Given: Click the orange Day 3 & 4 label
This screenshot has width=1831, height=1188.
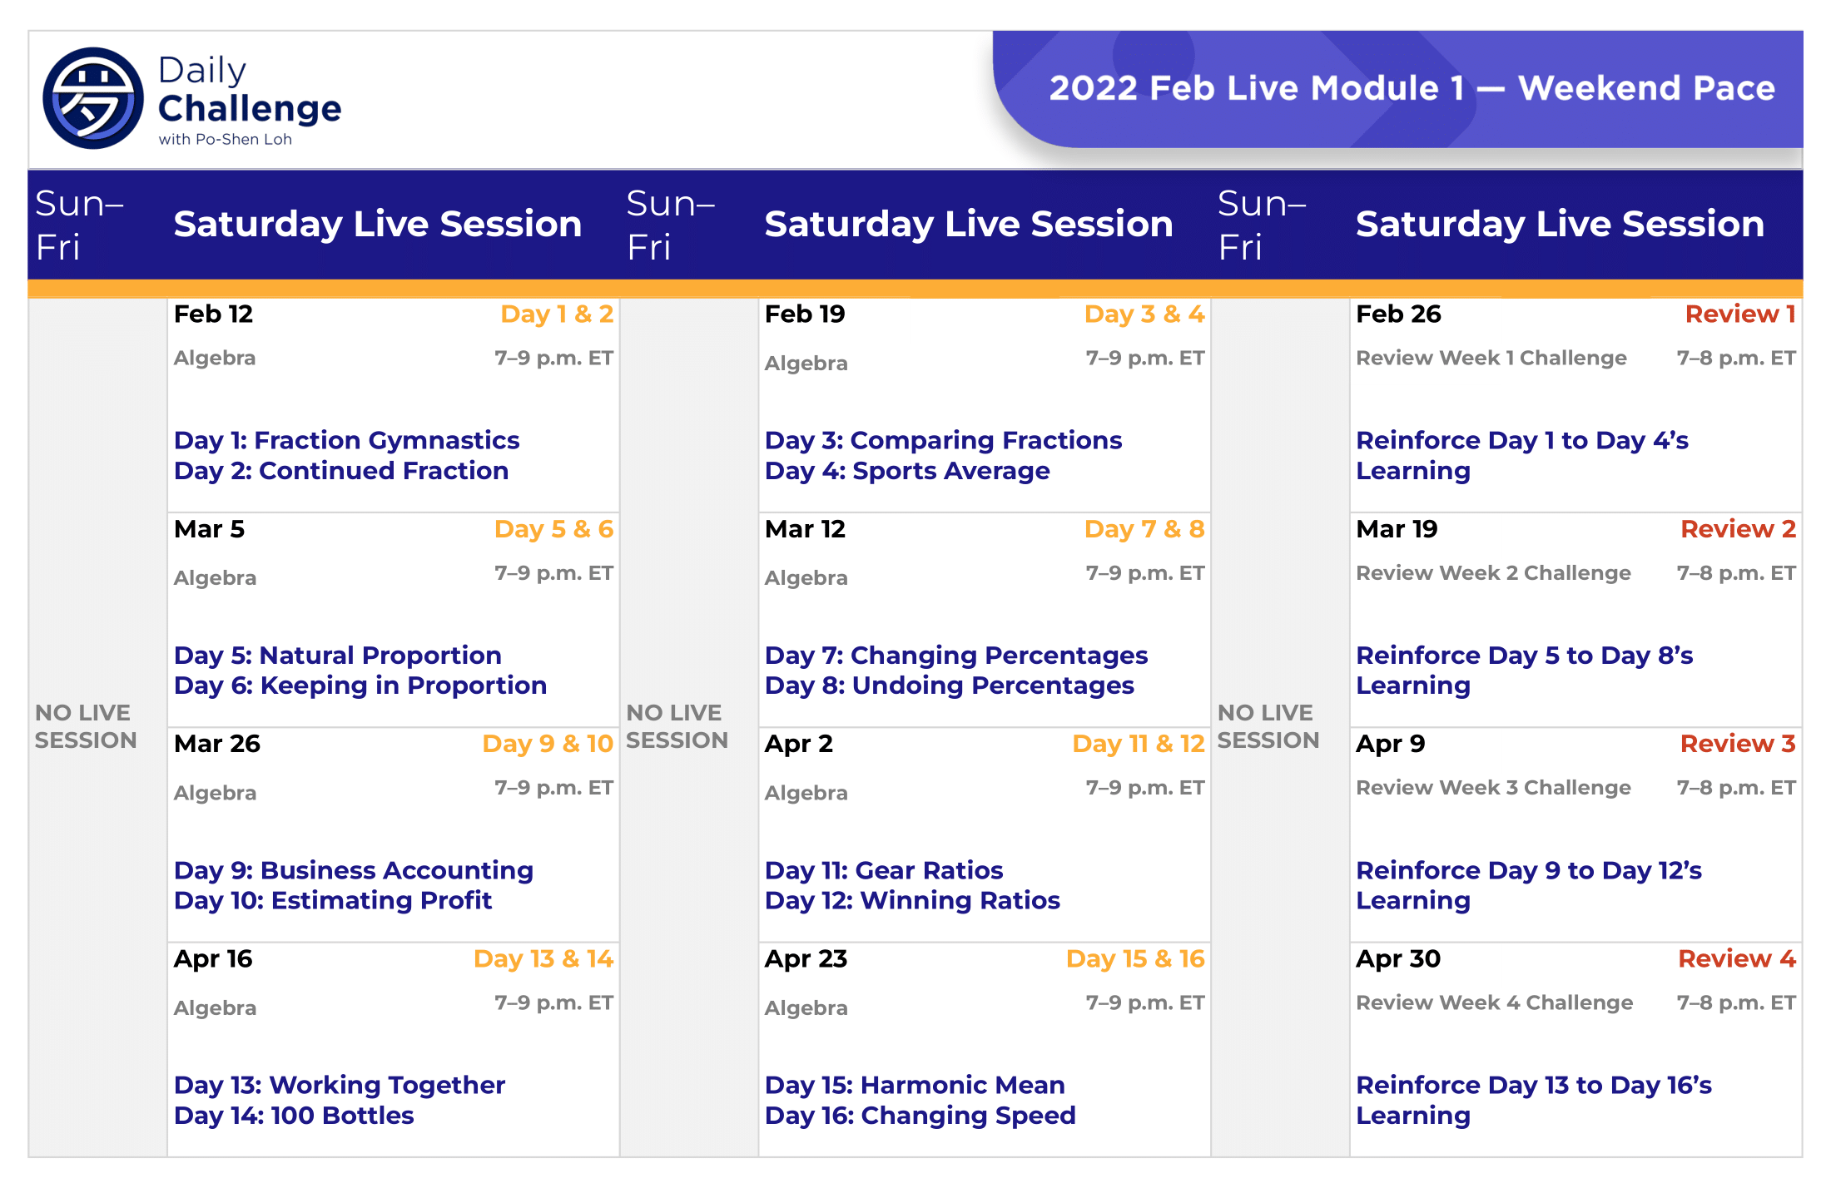Looking at the screenshot, I should coord(1144,314).
